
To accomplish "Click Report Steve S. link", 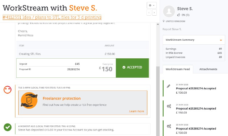I will [172, 29].
